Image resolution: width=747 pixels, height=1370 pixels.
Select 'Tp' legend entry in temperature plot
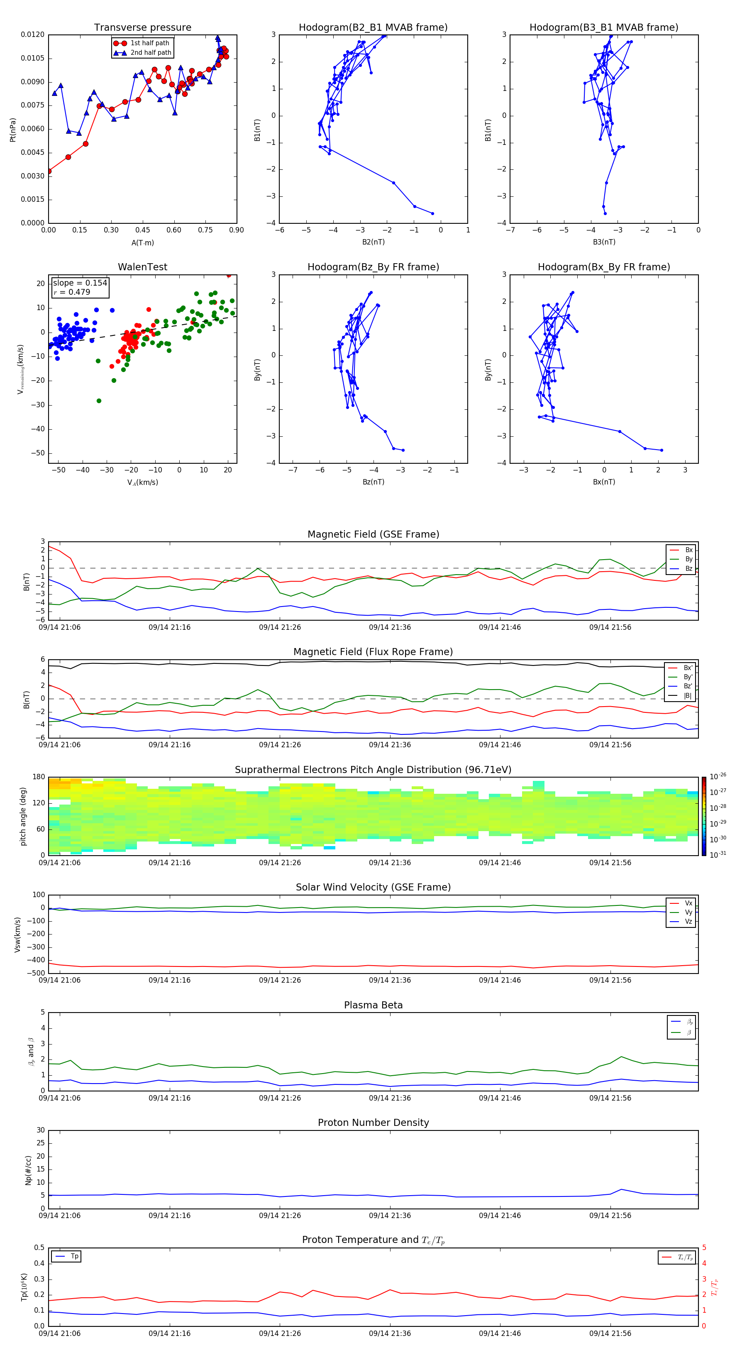click(66, 1256)
